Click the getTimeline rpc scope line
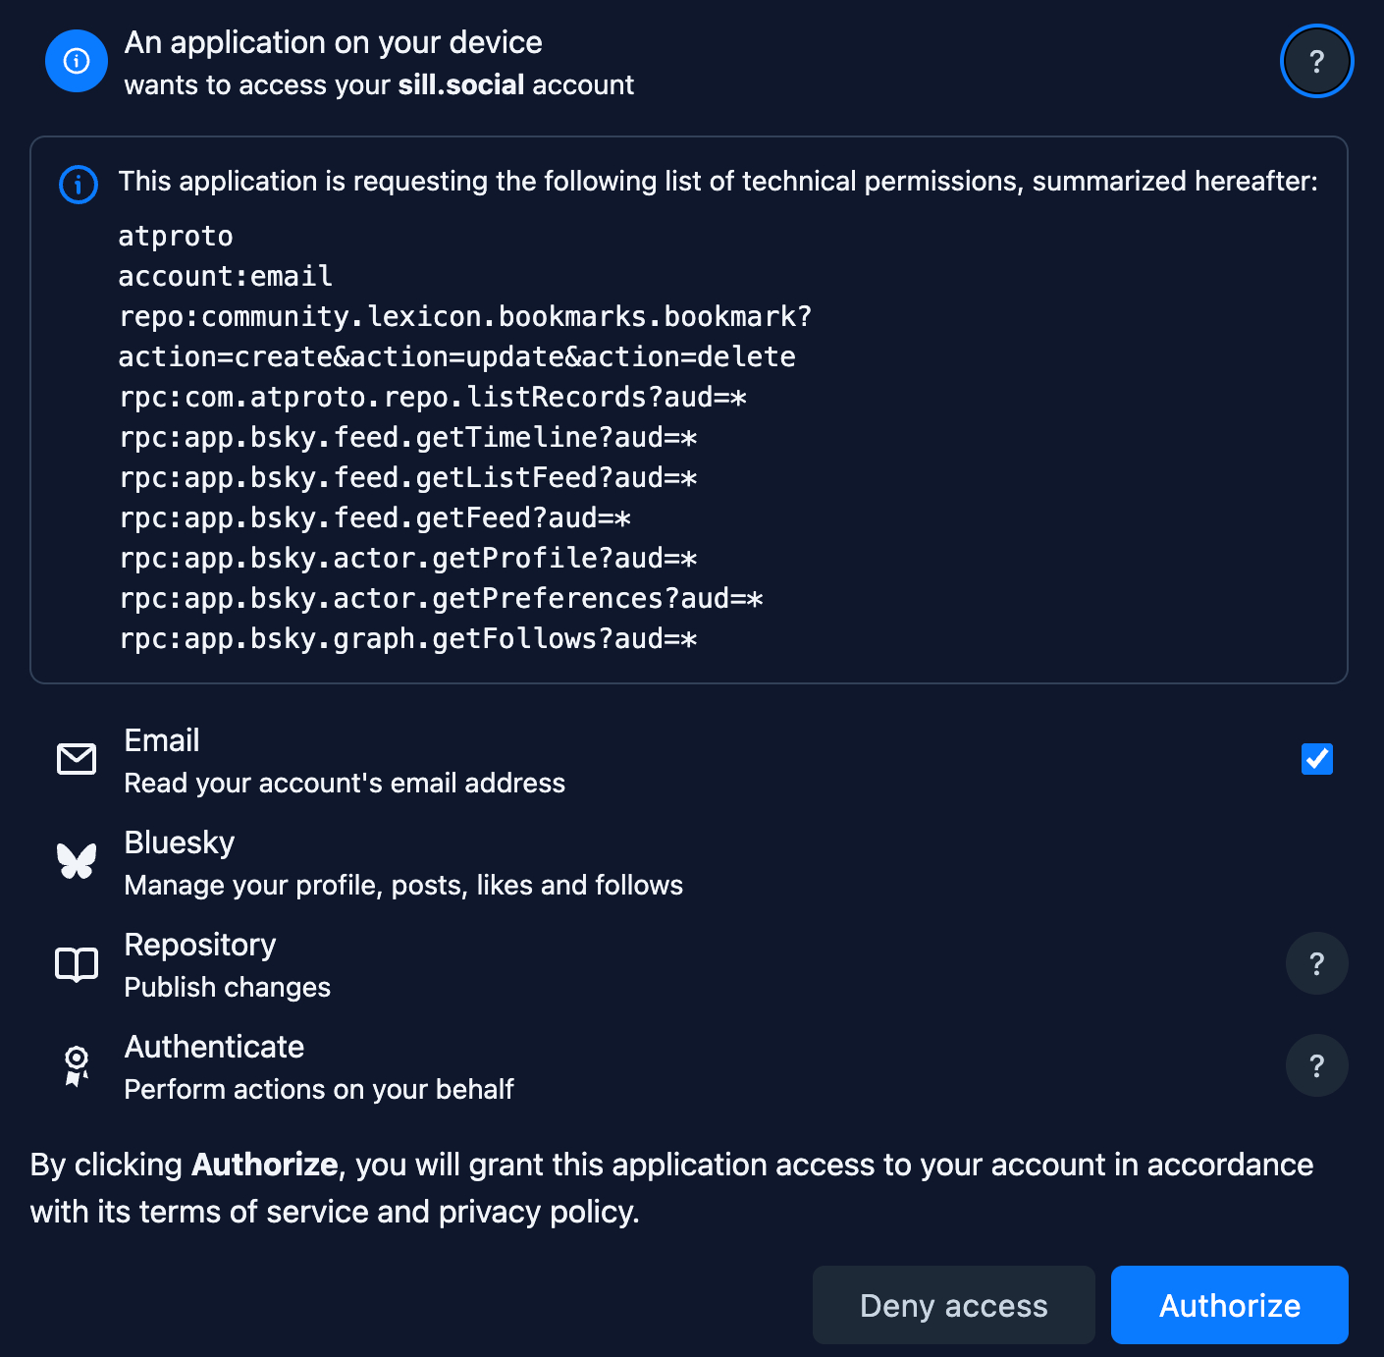Image resolution: width=1384 pixels, height=1357 pixels. (x=407, y=437)
